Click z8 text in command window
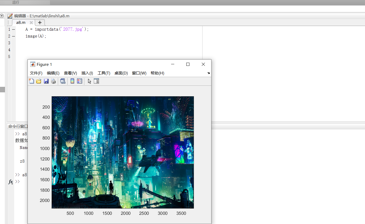 [22, 161]
